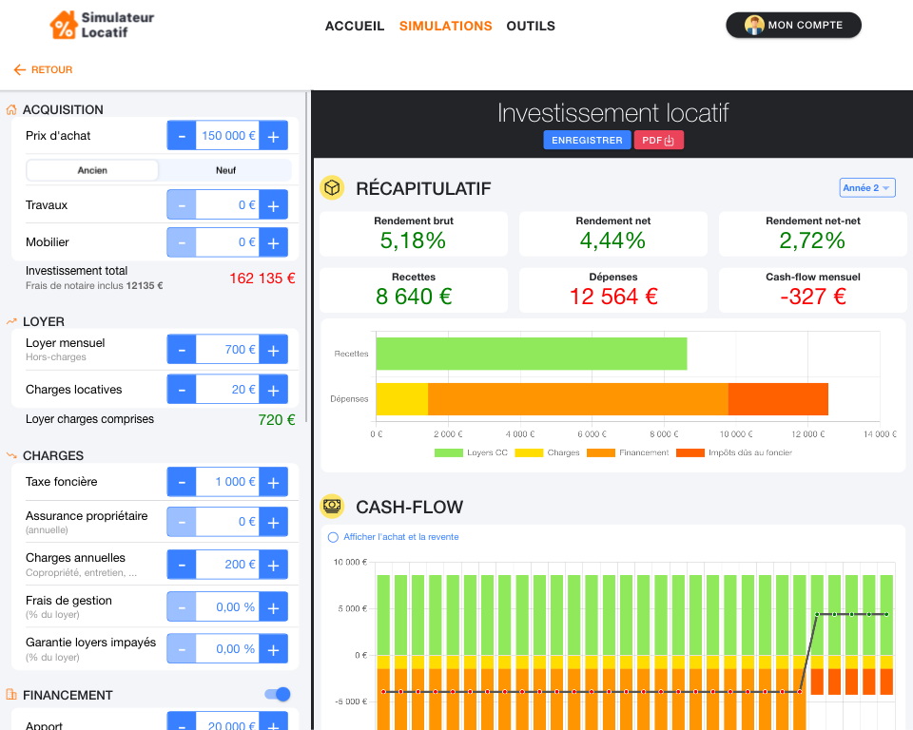Click the money icon next to FINANCEMENT
Image resolution: width=913 pixels, height=730 pixels.
point(11,695)
